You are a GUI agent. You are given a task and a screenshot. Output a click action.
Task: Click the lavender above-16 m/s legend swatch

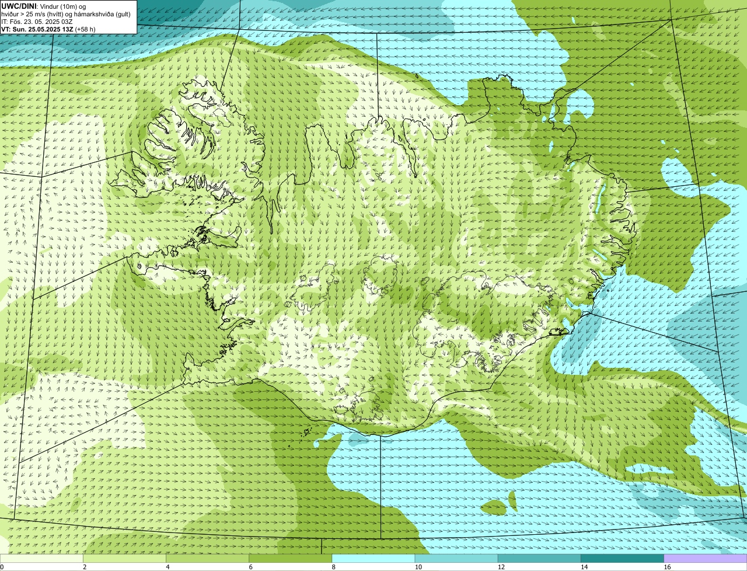click(x=705, y=558)
